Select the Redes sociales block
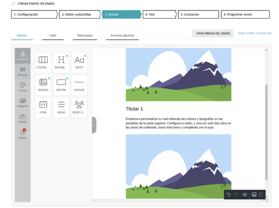Screen dimensions: 279x208 click(79, 108)
